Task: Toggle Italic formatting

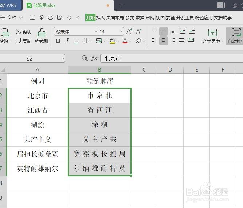Action: coord(67,41)
